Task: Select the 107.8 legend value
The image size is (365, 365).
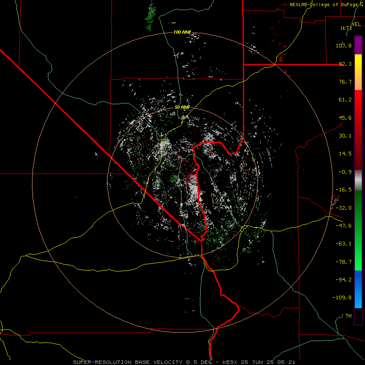Action: tap(344, 45)
